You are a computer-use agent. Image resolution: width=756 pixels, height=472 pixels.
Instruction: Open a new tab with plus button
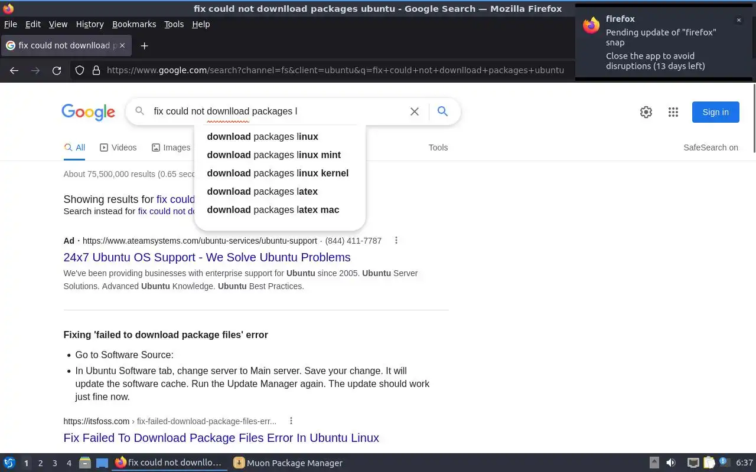[x=144, y=45]
